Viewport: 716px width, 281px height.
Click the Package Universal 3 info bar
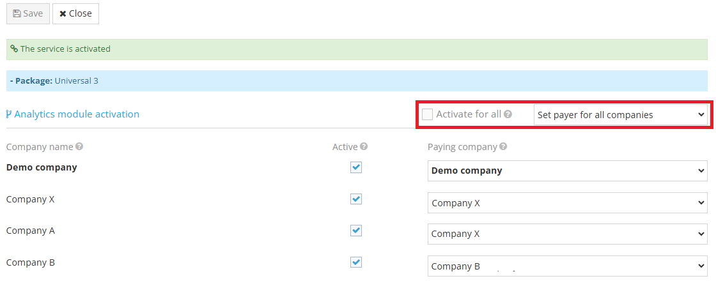pos(358,81)
